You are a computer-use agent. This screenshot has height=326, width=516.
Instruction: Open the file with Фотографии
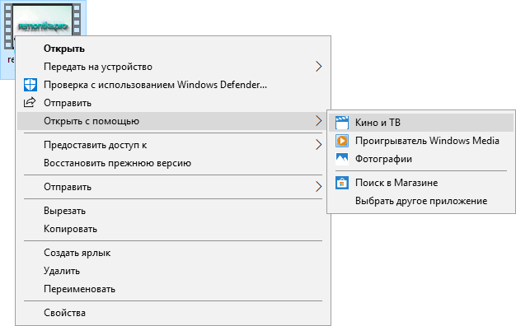pyautogui.click(x=421, y=159)
